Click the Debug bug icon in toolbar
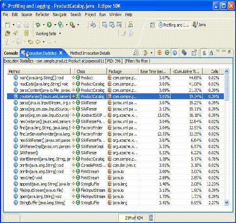This screenshot has height=223, width=236. click(38, 25)
